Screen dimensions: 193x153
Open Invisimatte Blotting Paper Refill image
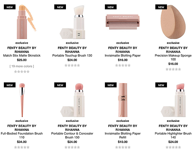pos(123,100)
